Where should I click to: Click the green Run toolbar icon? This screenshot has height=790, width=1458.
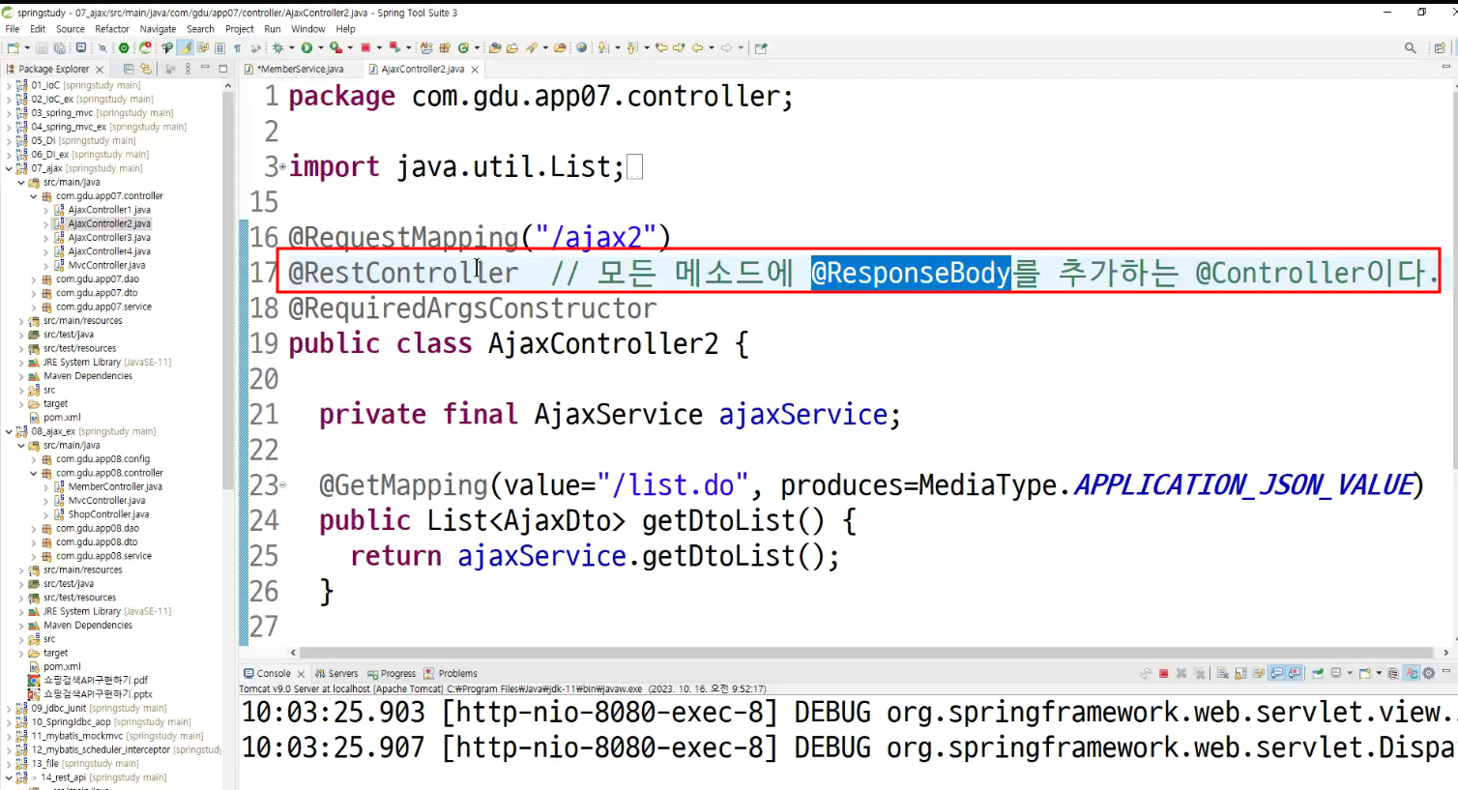[x=306, y=47]
